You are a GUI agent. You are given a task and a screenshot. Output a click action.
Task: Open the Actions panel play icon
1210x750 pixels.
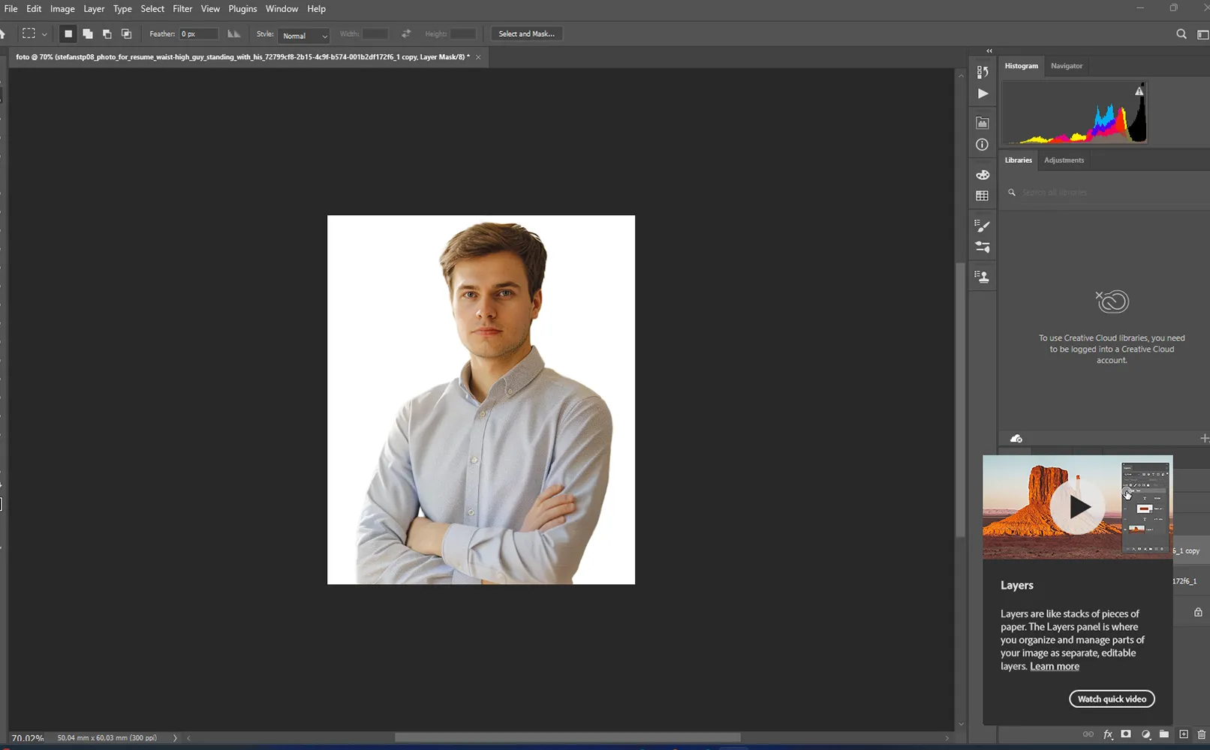point(982,94)
